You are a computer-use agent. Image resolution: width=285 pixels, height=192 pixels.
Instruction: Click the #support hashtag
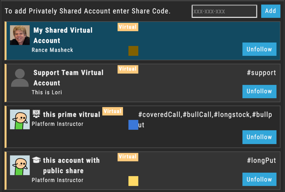point(261,73)
